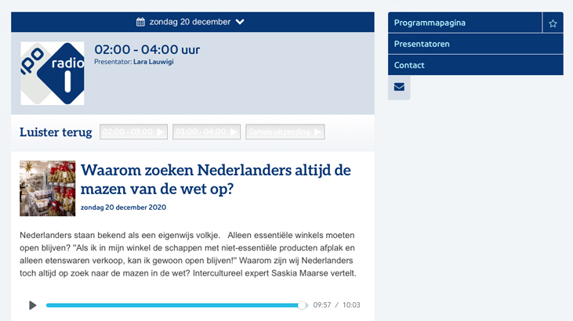Click the 'zondag 20 december 2020' article date
Image resolution: width=573 pixels, height=321 pixels.
(x=124, y=207)
